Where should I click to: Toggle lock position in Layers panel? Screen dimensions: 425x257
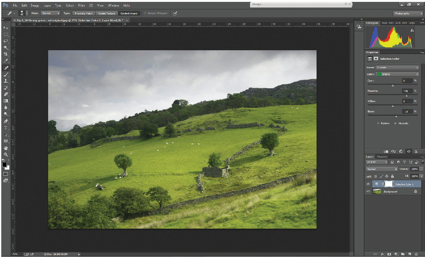[x=387, y=176]
